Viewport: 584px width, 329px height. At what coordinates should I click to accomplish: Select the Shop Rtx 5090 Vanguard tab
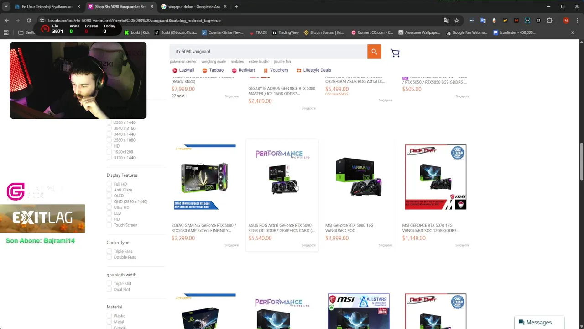[120, 7]
